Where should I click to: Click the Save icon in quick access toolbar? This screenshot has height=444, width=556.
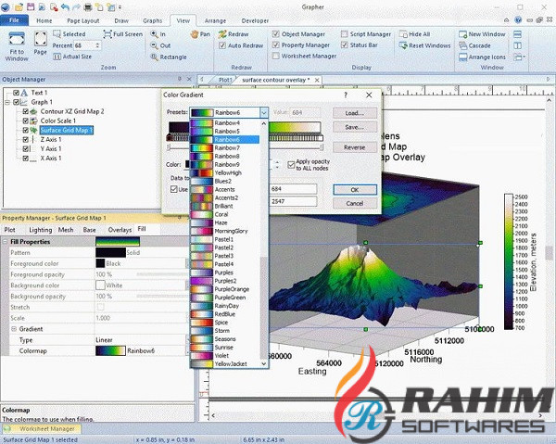point(31,6)
